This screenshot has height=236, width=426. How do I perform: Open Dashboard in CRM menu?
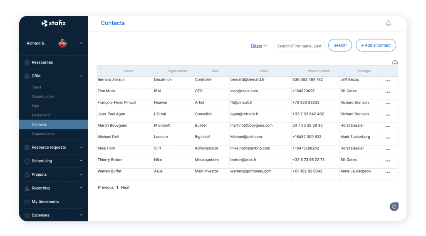(x=41, y=115)
